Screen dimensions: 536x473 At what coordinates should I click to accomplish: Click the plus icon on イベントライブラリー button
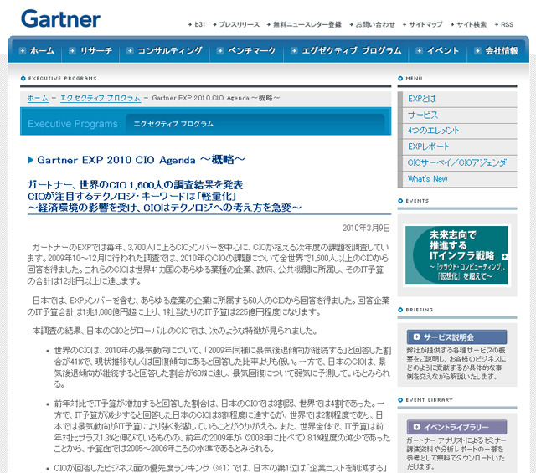416,427
